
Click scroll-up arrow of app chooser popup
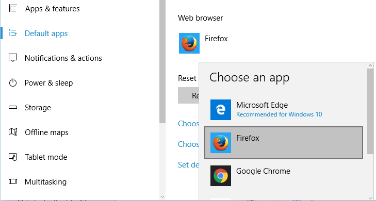coord(370,65)
